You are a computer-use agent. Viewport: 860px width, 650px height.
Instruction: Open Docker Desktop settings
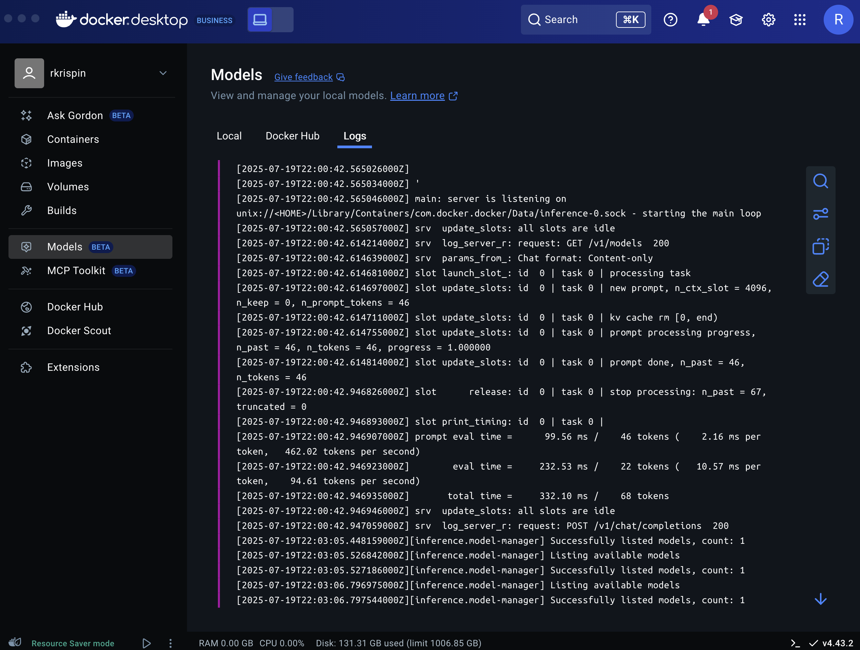[768, 20]
